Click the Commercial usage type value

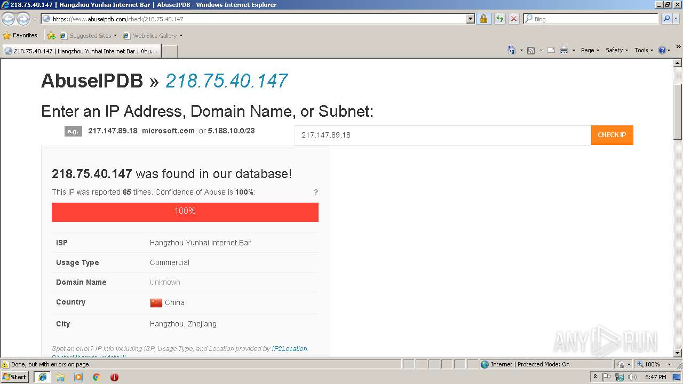click(x=170, y=262)
